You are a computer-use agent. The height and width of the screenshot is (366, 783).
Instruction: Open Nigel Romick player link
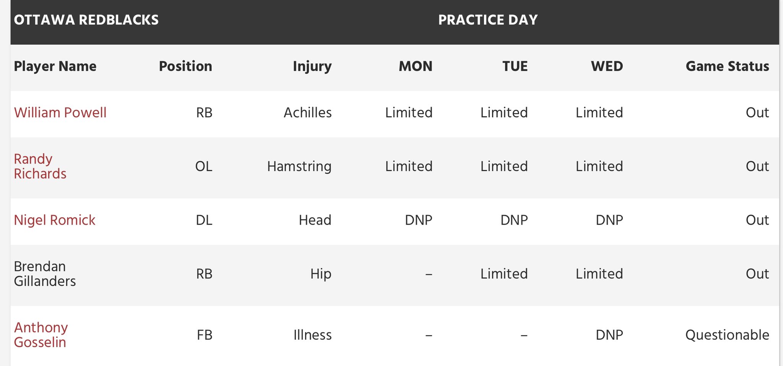(55, 220)
